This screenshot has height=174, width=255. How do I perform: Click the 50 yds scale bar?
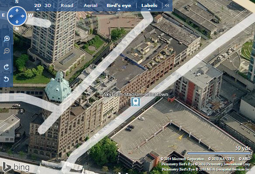219,153
